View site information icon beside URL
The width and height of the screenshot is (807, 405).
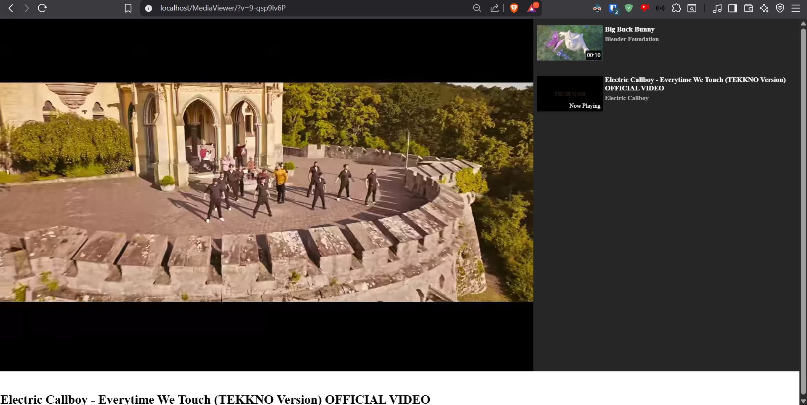point(149,8)
